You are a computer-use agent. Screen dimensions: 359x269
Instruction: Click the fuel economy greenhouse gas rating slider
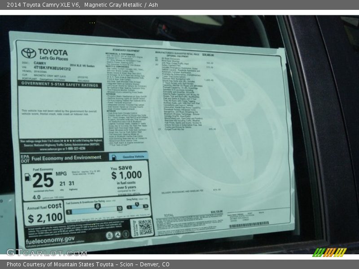click(94, 210)
